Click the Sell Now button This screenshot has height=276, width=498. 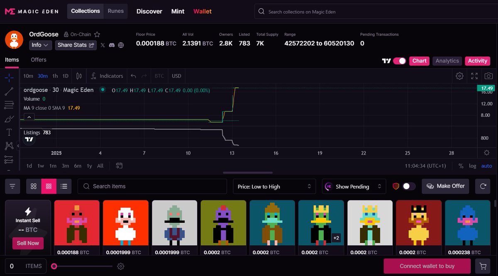(28, 243)
